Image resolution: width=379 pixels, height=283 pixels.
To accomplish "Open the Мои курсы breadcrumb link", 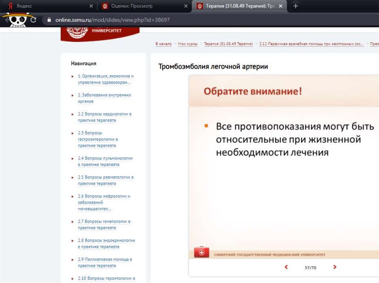I will pos(188,44).
